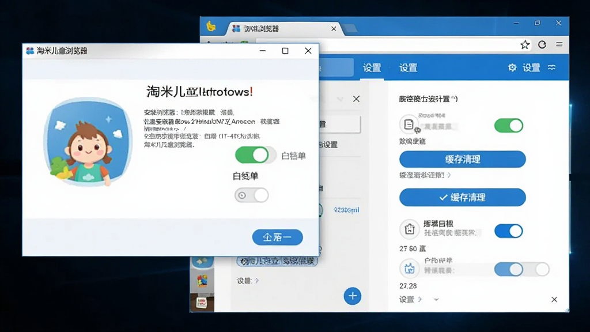590x332 pixels.
Task: Enable the grey clock toggle in the dialog
Action: pyautogui.click(x=251, y=195)
